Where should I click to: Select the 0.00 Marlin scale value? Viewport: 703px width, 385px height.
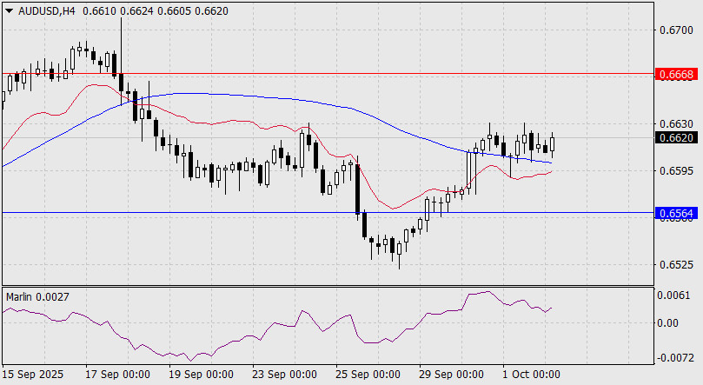667,322
